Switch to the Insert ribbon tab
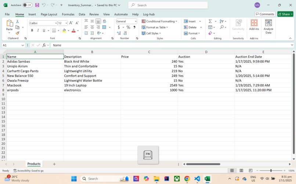Viewport: 296px width, 184px height. 32,14
